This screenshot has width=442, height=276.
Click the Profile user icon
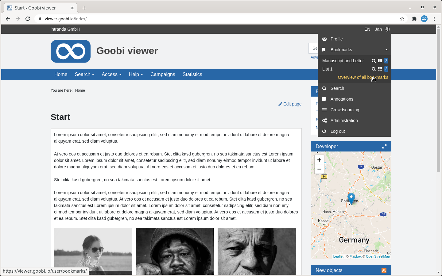click(x=324, y=39)
